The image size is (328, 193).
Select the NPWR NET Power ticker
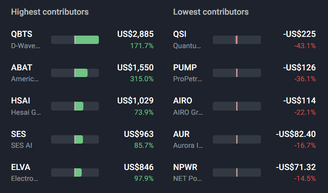coord(185,167)
